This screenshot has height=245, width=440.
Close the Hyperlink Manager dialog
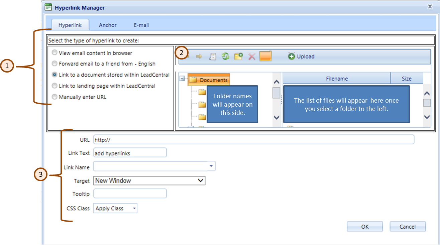pos(430,6)
